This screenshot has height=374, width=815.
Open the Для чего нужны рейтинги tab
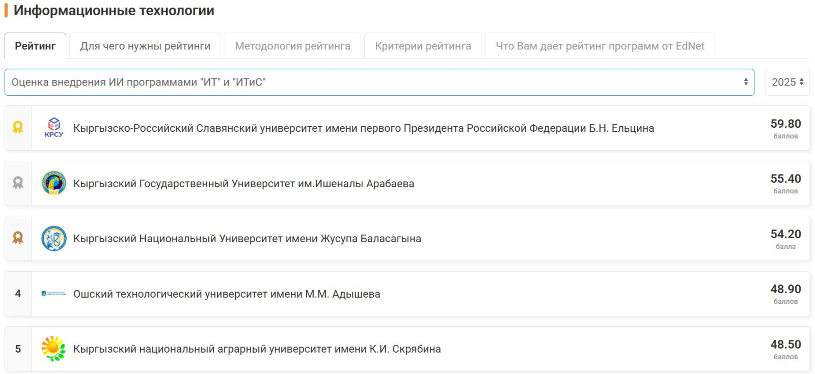[145, 46]
